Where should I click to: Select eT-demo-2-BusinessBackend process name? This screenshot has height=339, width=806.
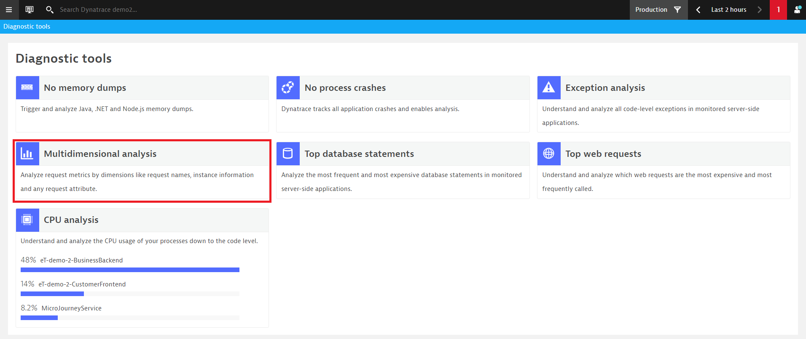click(x=81, y=260)
